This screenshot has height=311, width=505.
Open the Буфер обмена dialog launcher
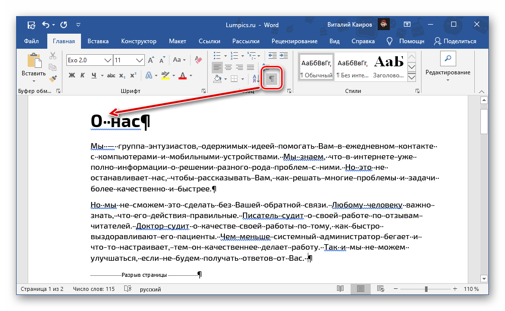(58, 91)
